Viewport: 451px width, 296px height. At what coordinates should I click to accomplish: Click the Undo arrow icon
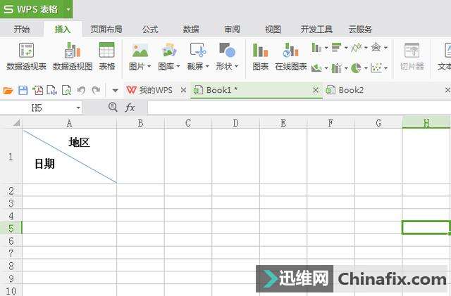81,90
